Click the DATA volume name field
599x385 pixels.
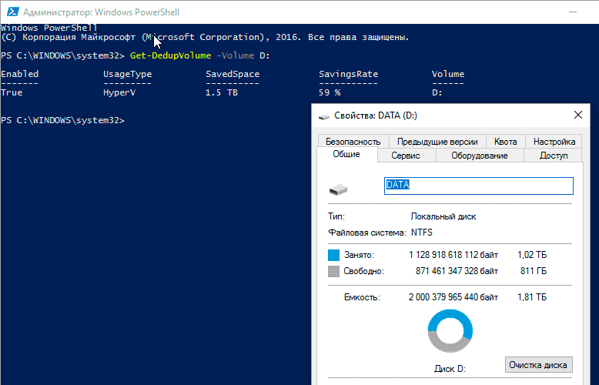coord(478,186)
